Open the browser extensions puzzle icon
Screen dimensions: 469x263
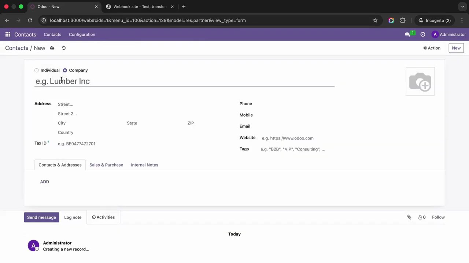[403, 20]
